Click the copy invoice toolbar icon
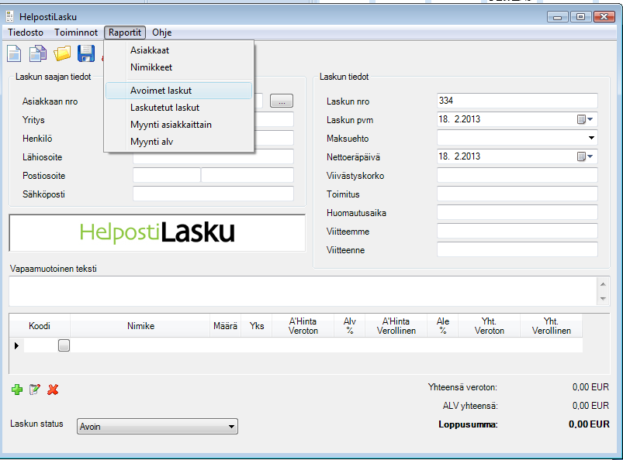 point(38,54)
